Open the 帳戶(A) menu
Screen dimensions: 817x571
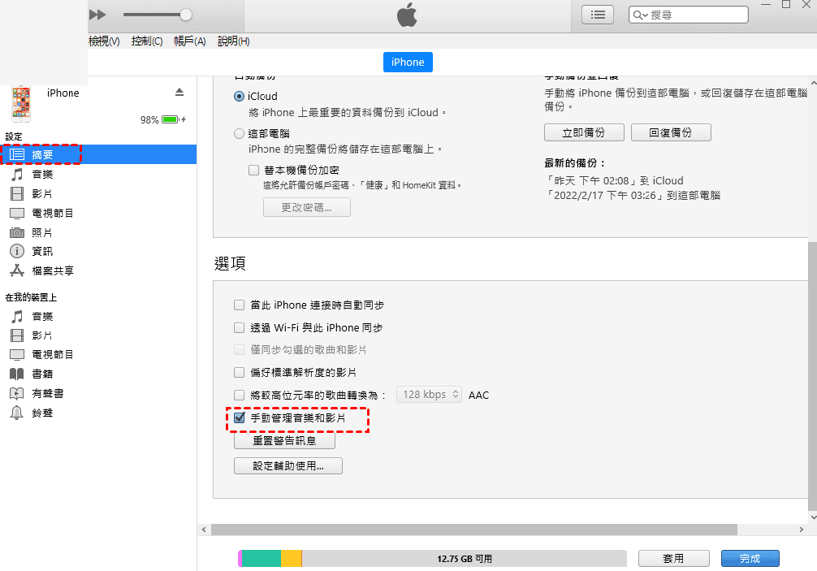click(190, 41)
